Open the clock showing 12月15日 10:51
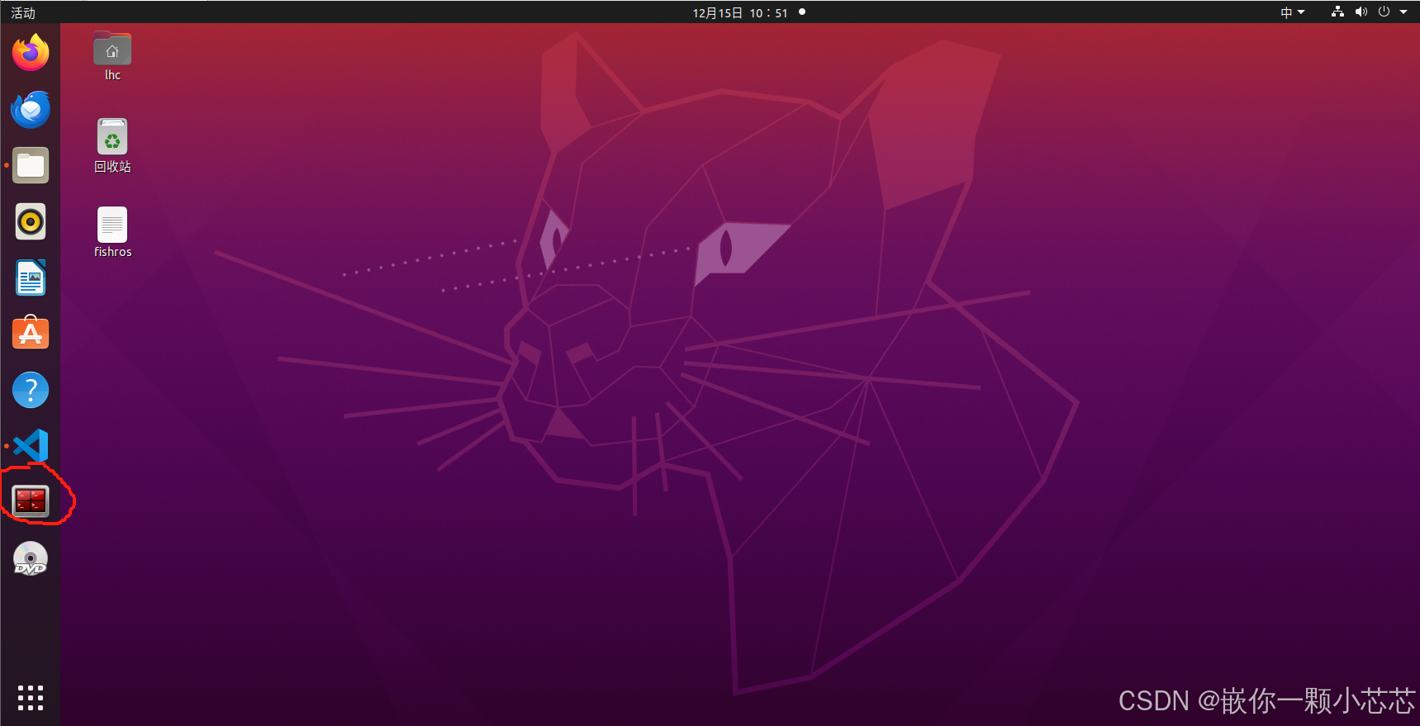 (x=740, y=12)
